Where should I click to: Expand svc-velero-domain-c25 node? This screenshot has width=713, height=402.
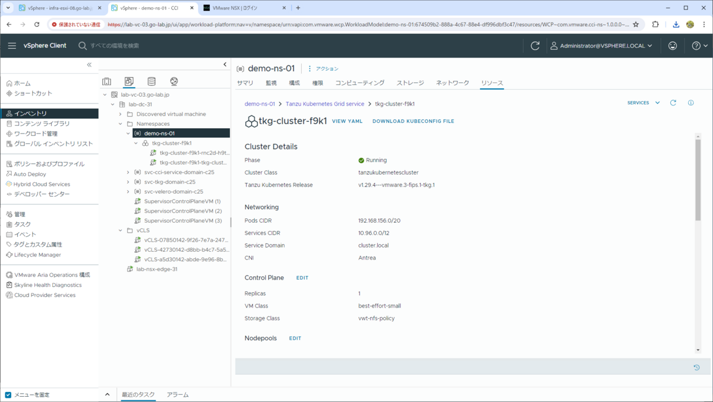coord(128,192)
